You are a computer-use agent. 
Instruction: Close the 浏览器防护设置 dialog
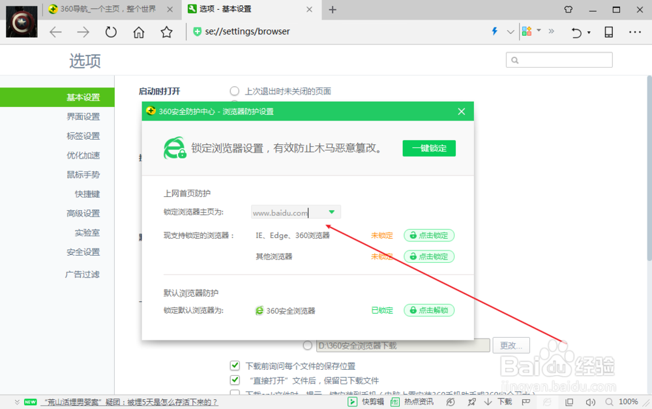point(461,112)
